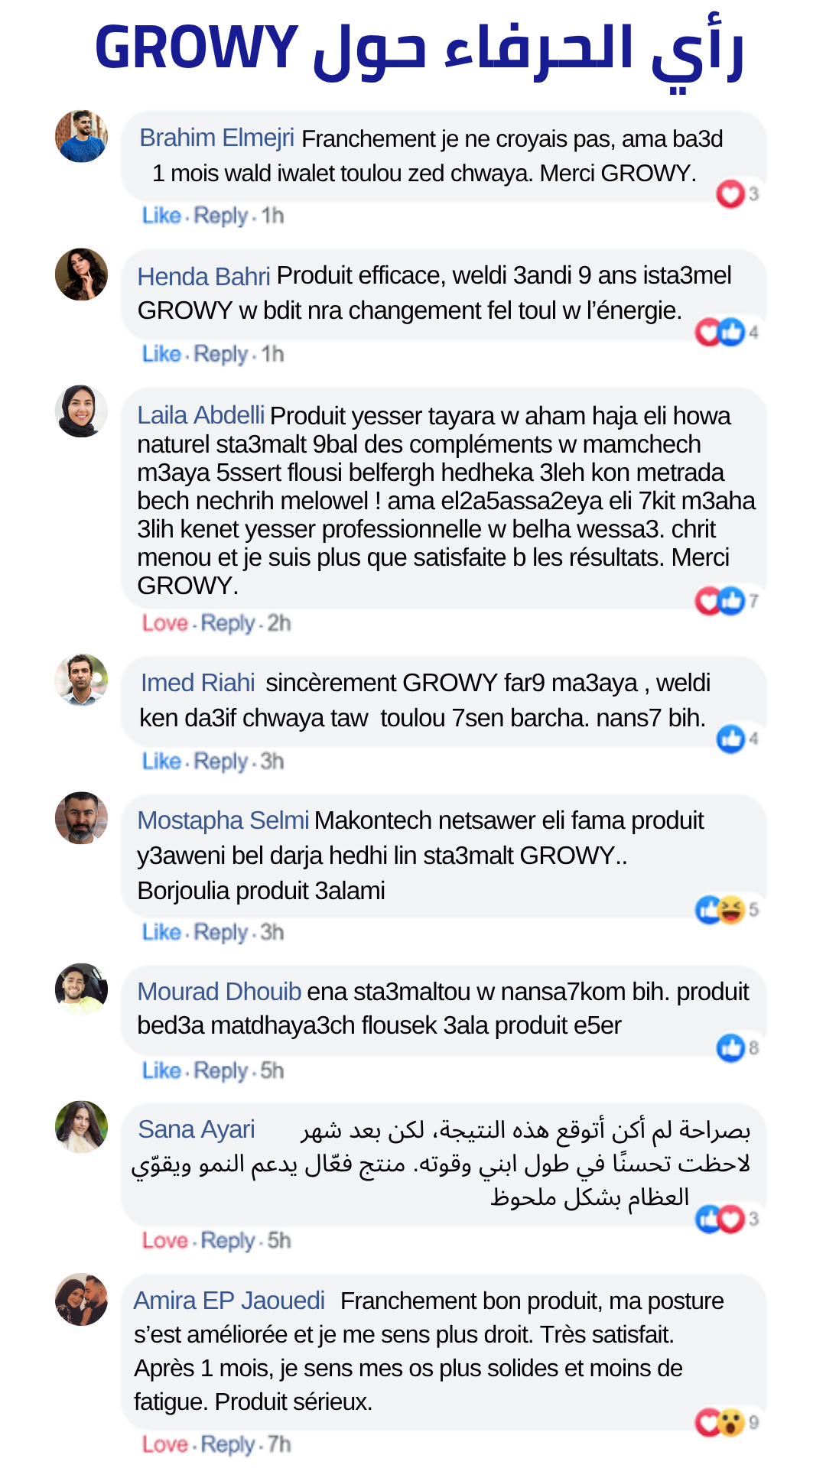Like Brahim Elmejri's comment
The width and height of the screenshot is (826, 1468).
pos(161,216)
